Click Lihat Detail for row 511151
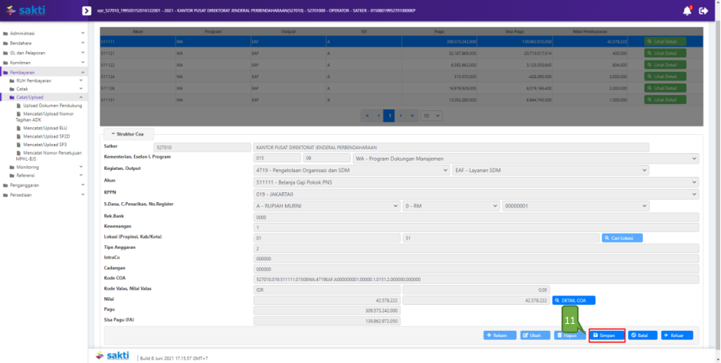Viewport: 721px width, 363px height. point(664,100)
